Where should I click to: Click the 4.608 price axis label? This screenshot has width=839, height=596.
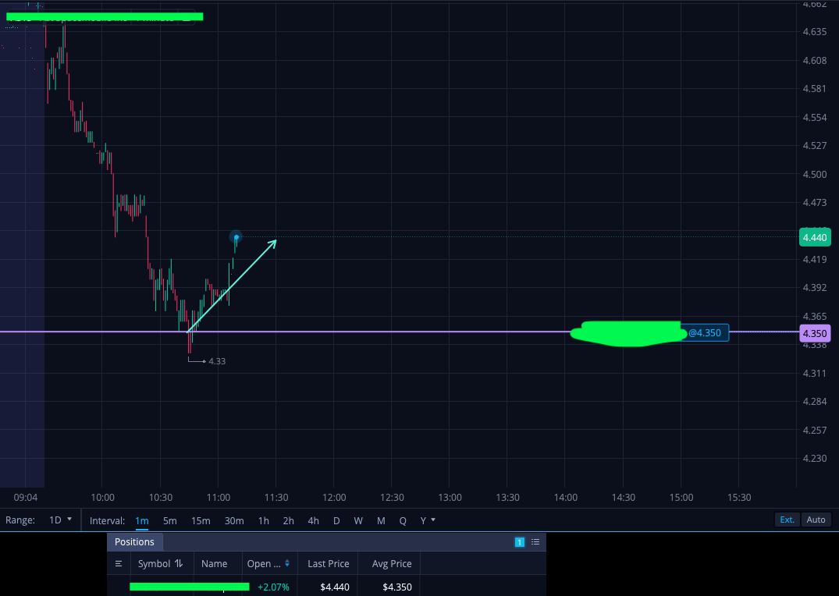coord(814,60)
